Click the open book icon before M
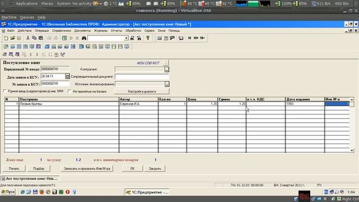The height and width of the screenshot is (202, 359). (x=181, y=38)
